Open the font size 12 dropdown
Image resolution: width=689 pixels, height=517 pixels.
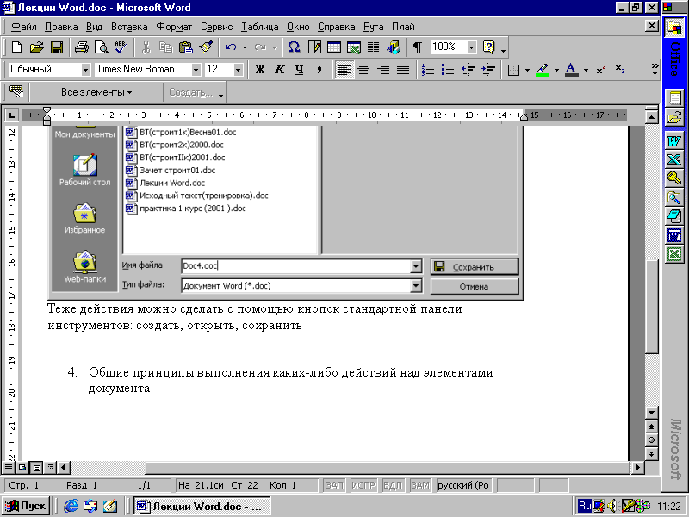pyautogui.click(x=238, y=70)
